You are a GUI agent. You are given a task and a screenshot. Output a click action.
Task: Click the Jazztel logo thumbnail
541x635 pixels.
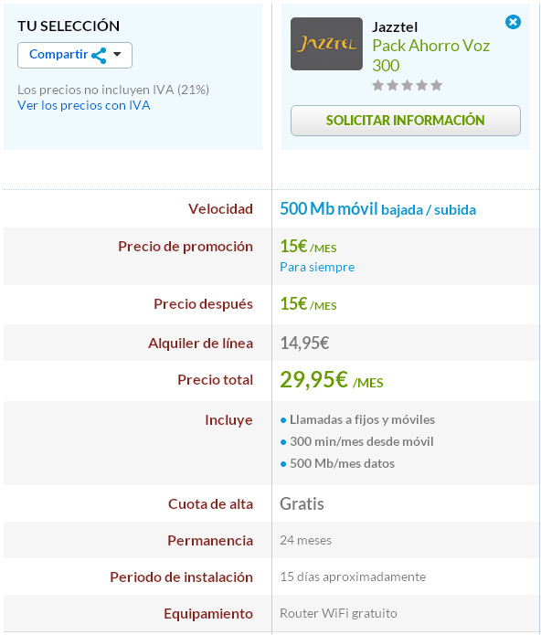326,44
